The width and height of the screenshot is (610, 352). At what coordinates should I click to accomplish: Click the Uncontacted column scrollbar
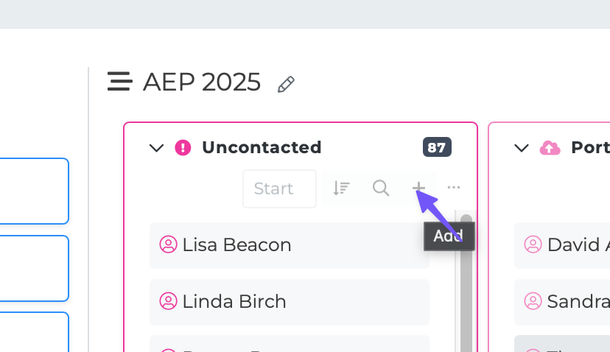click(466, 287)
